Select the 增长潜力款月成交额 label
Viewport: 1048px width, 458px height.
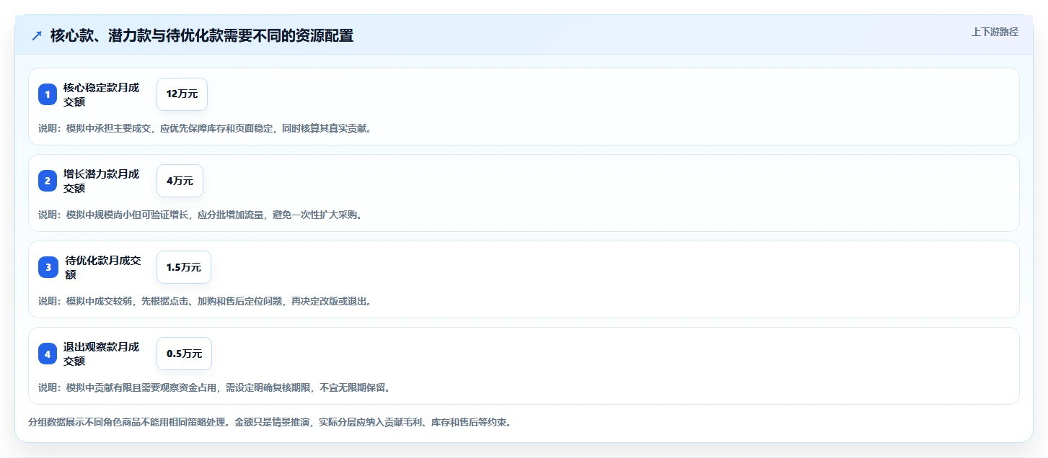(x=102, y=181)
